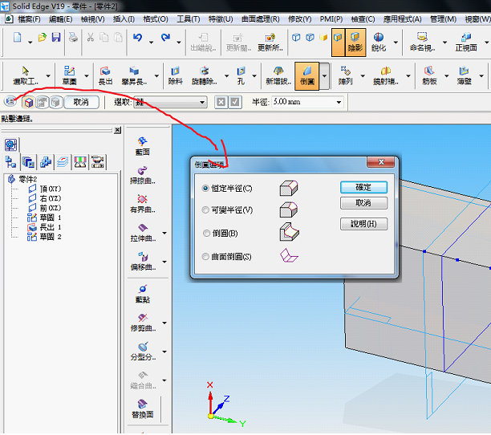Click the 藍面 blue surf tool
Viewport: 491px width, 435px height.
point(143,146)
